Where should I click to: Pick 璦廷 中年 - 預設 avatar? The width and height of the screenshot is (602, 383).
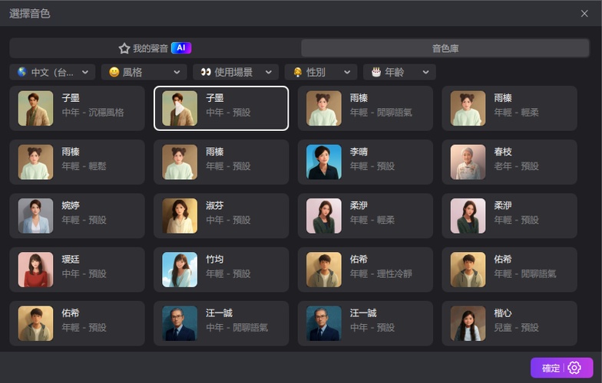click(35, 270)
